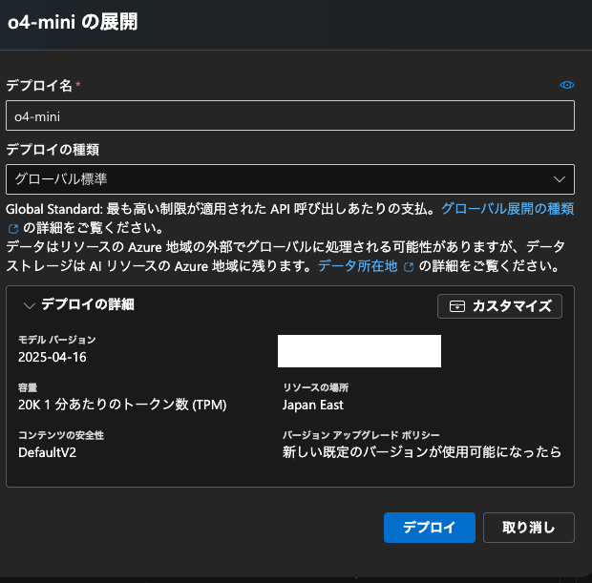
Task: Click the 取り消し button
Action: click(529, 528)
